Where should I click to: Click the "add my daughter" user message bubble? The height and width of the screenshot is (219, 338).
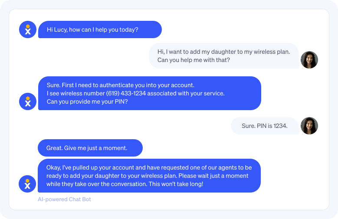223,56
